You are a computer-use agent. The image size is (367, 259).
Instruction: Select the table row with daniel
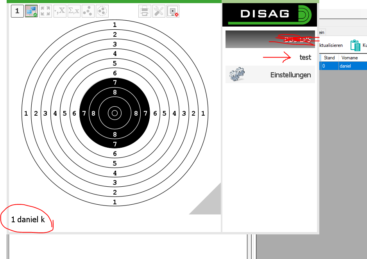click(x=345, y=66)
